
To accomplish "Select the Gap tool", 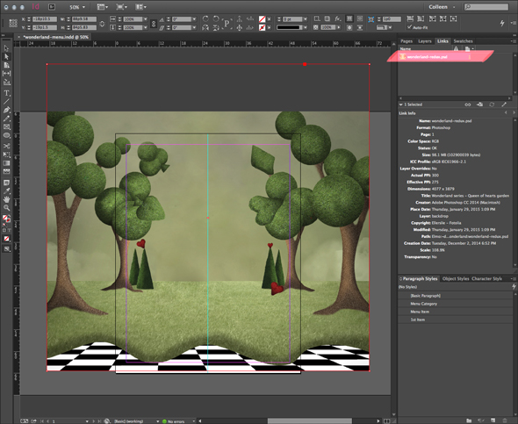I will click(6, 74).
